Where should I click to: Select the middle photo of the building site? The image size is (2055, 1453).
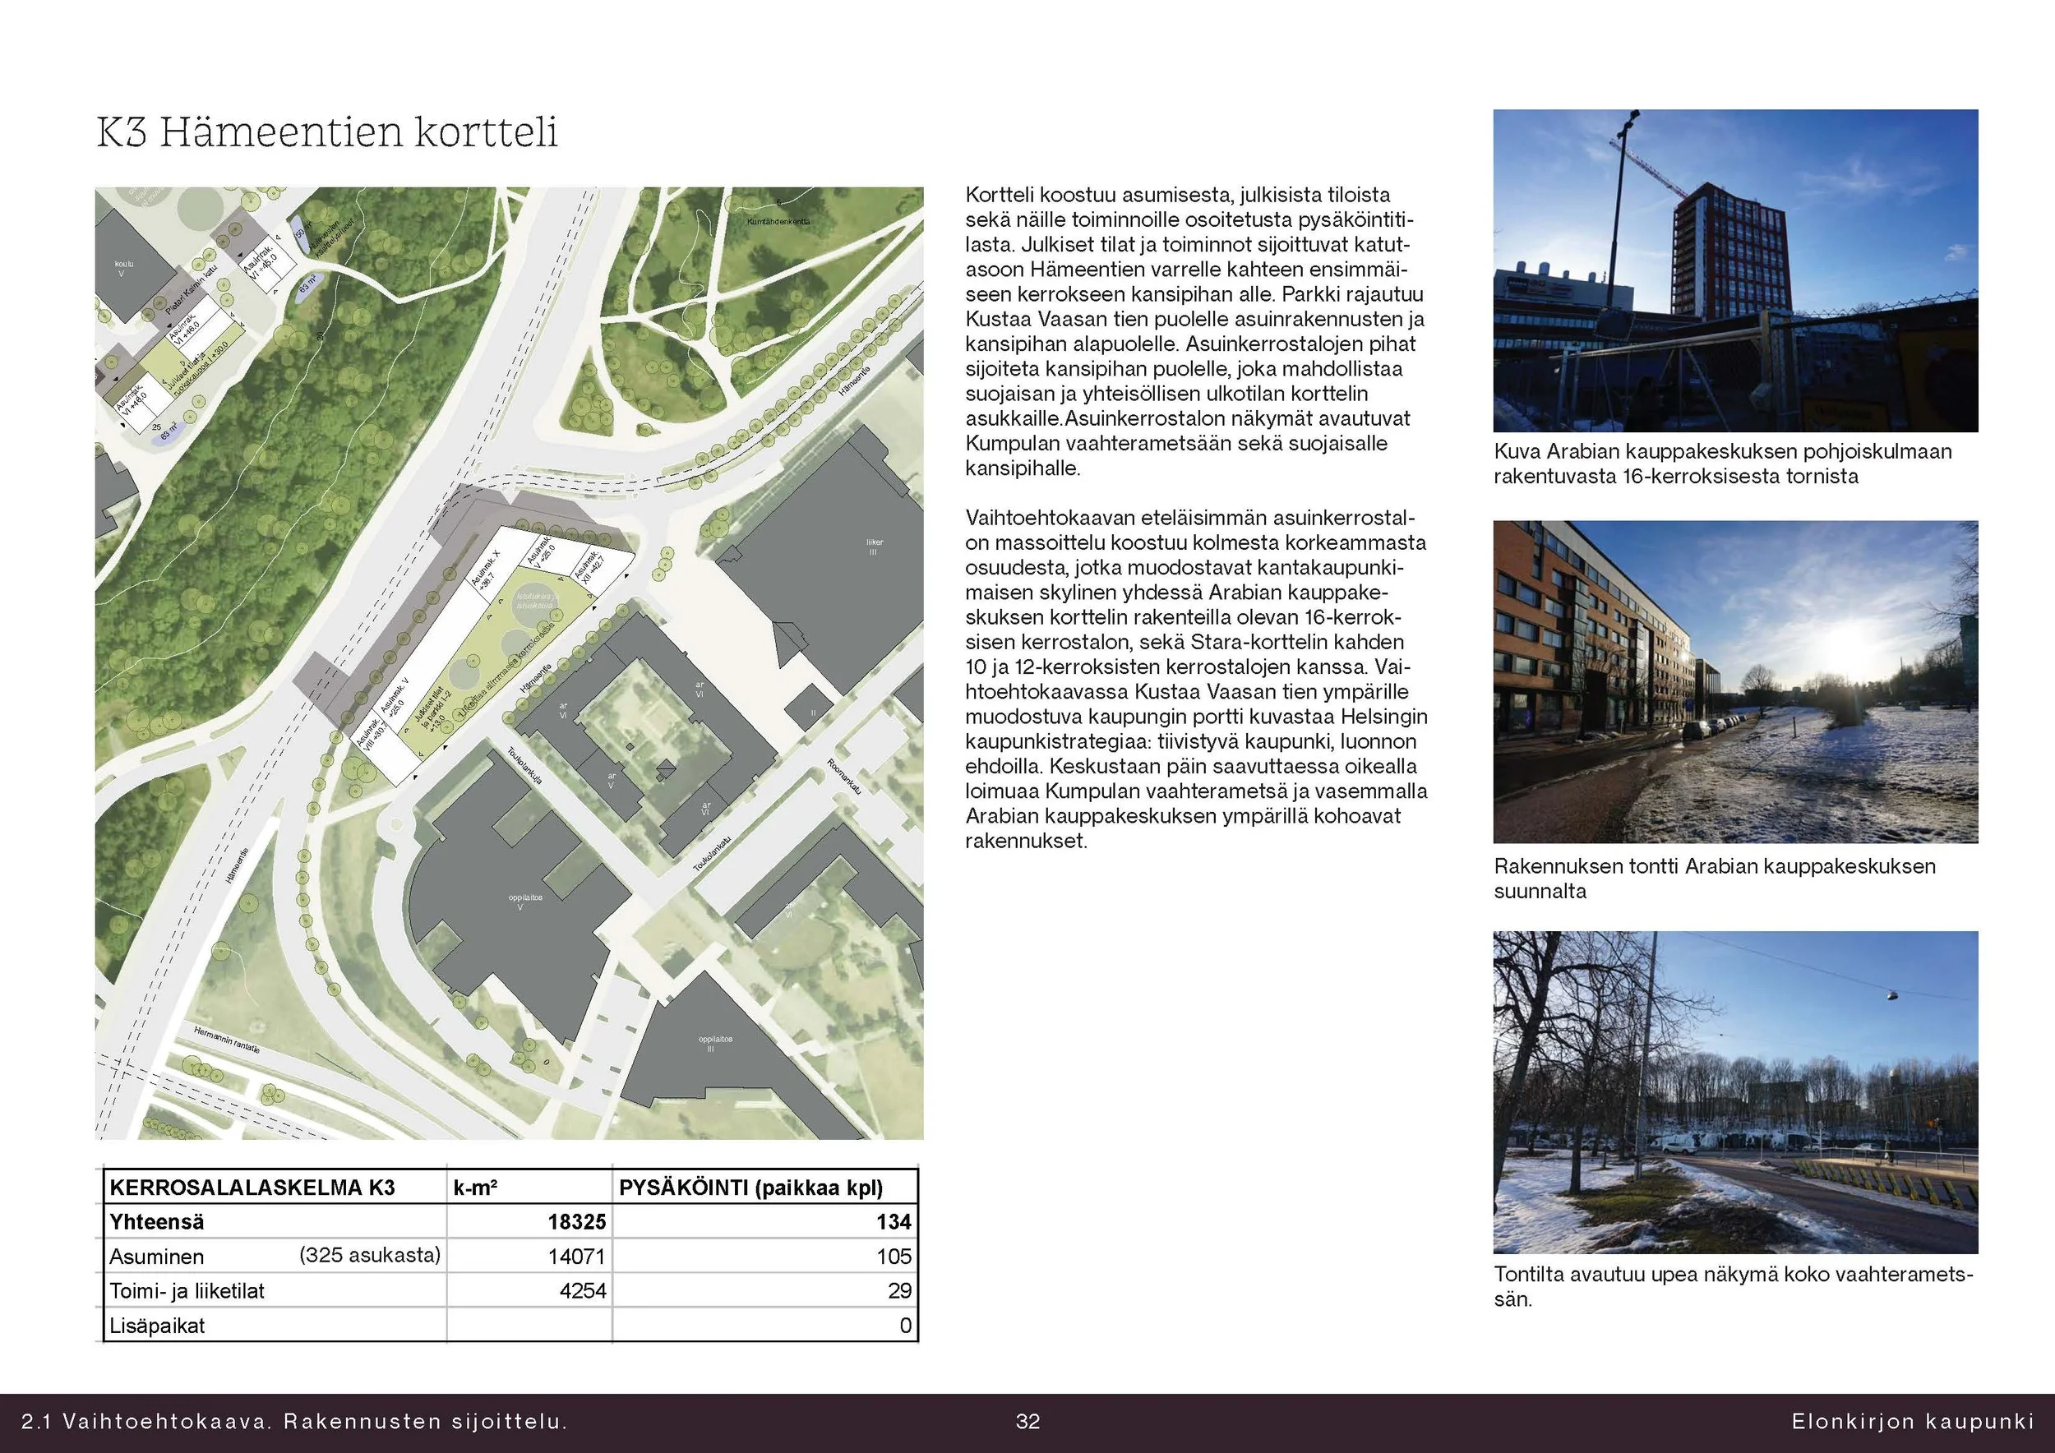[1736, 680]
